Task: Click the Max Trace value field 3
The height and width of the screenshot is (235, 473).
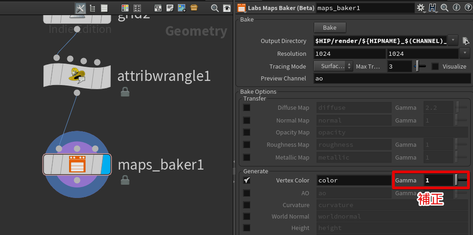Action: click(x=399, y=66)
